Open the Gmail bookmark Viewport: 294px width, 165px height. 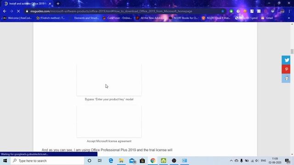coord(267,18)
